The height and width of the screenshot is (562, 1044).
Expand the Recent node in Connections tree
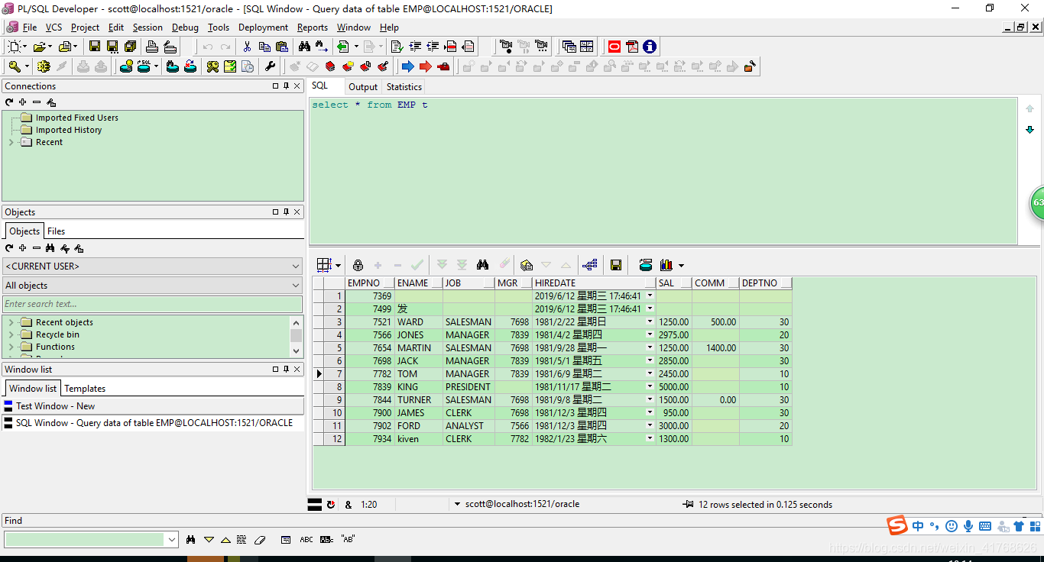11,142
